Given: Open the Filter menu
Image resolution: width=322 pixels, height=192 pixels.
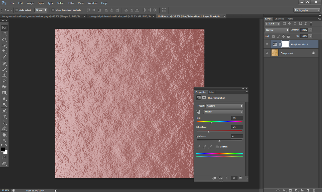Looking at the screenshot, I should [71, 3].
